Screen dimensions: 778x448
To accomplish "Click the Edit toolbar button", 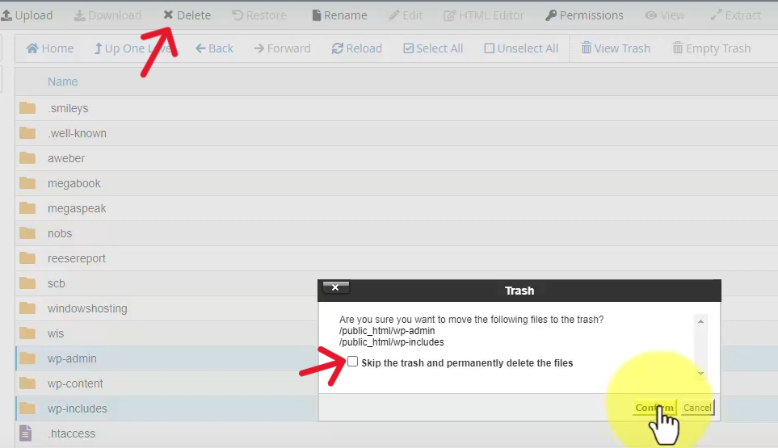I will click(x=406, y=15).
